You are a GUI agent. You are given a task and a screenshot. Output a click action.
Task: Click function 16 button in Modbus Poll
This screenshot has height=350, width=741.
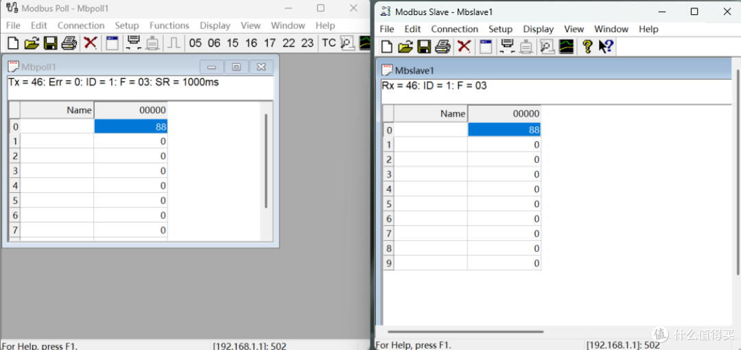251,43
